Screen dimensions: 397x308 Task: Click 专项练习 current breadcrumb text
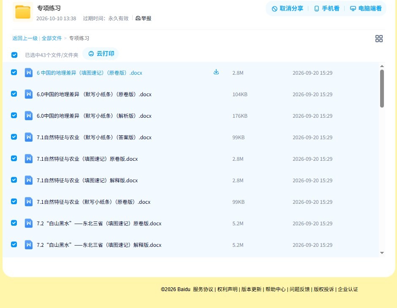coord(79,38)
